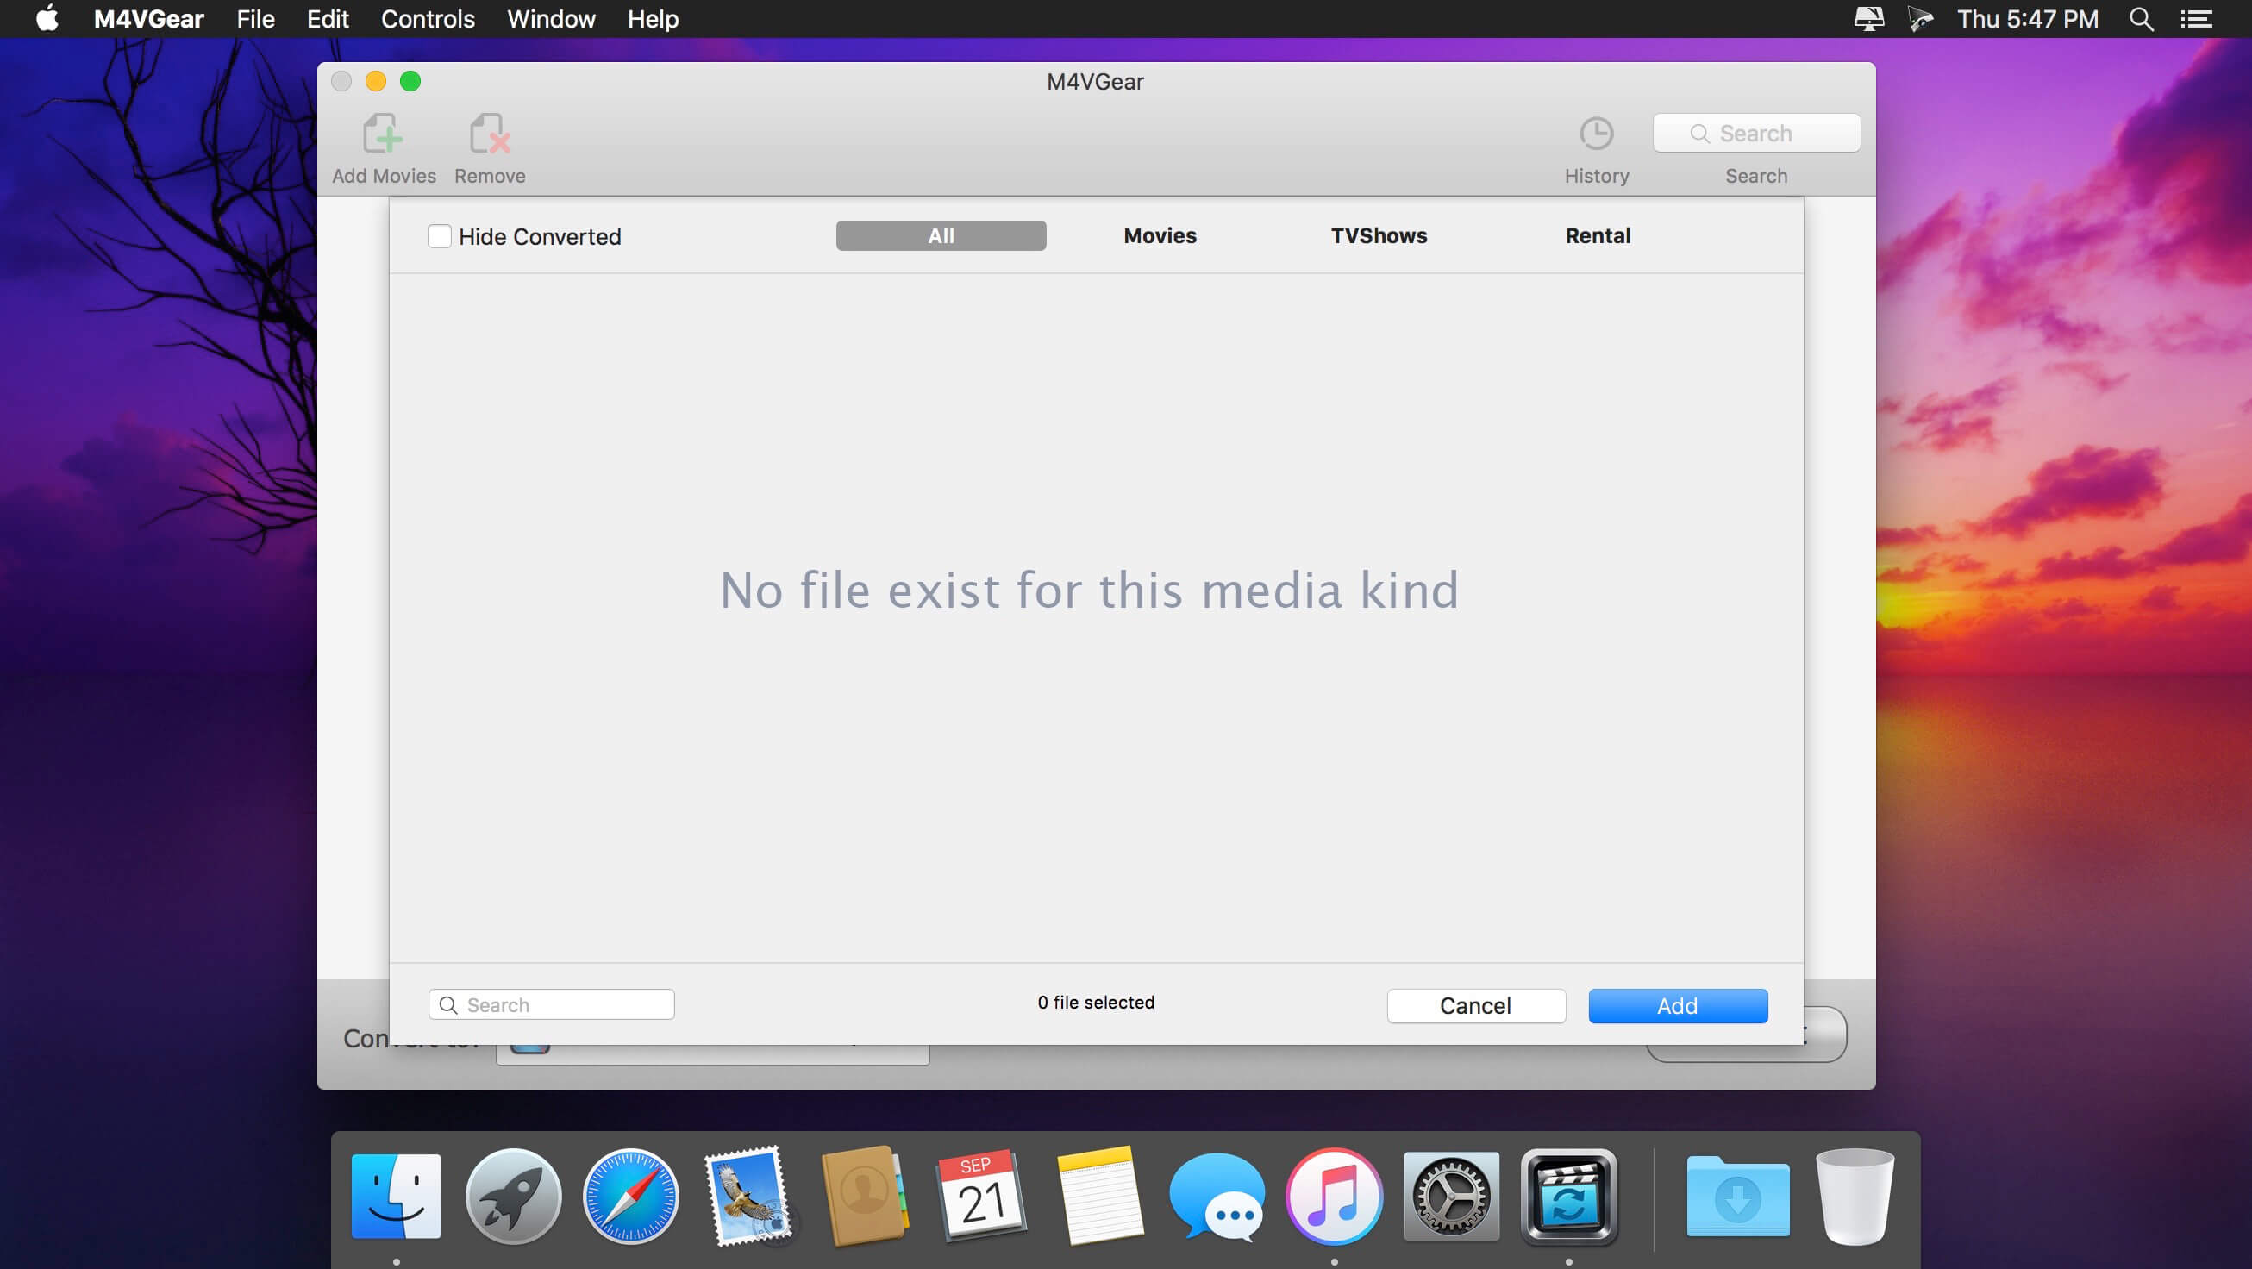This screenshot has height=1269, width=2252.
Task: Click the Cancel button
Action: [x=1476, y=1005]
